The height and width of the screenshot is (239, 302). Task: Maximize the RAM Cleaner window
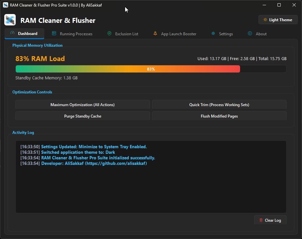(x=279, y=5)
